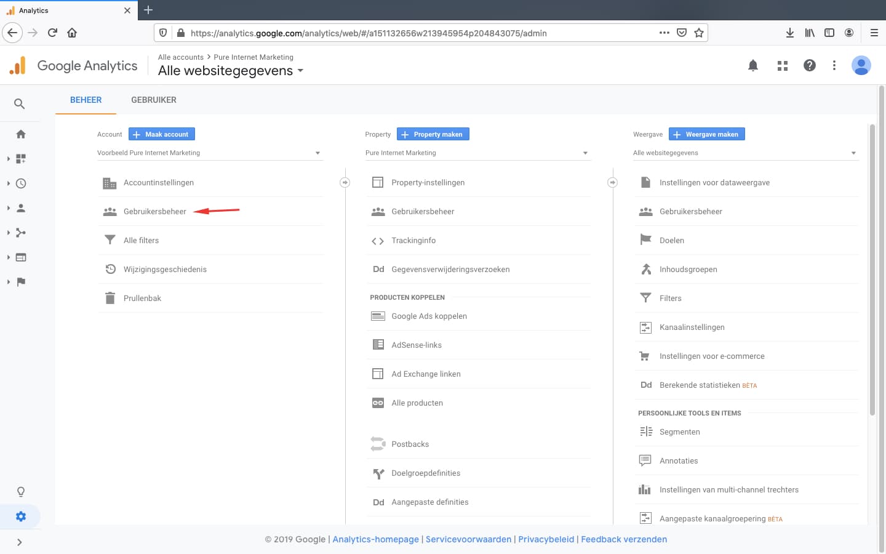886x554 pixels.
Task: Click the Property maken button
Action: [x=433, y=134]
